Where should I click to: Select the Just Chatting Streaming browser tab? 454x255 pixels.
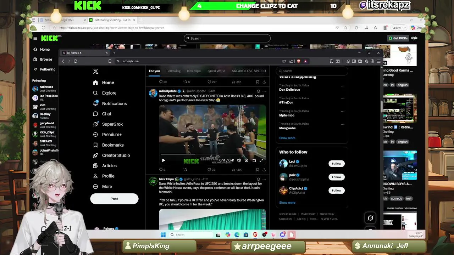pyautogui.click(x=112, y=20)
